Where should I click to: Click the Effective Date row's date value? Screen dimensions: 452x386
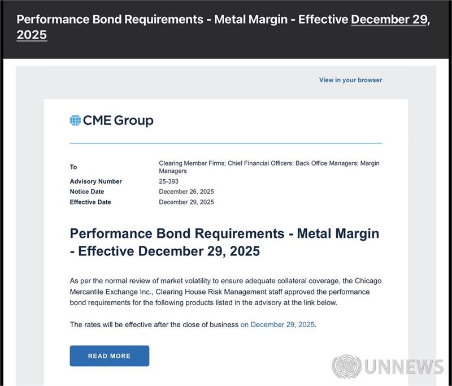pos(186,202)
